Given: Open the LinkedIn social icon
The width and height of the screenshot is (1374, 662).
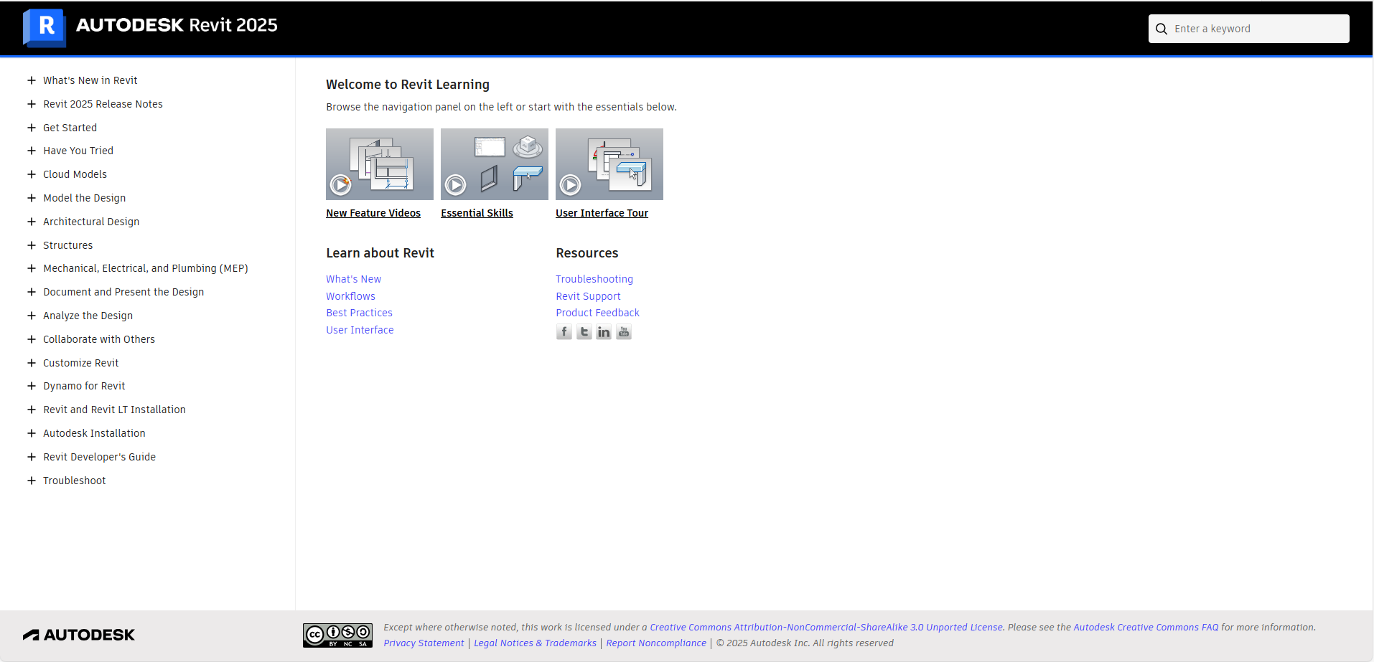Looking at the screenshot, I should [x=604, y=332].
